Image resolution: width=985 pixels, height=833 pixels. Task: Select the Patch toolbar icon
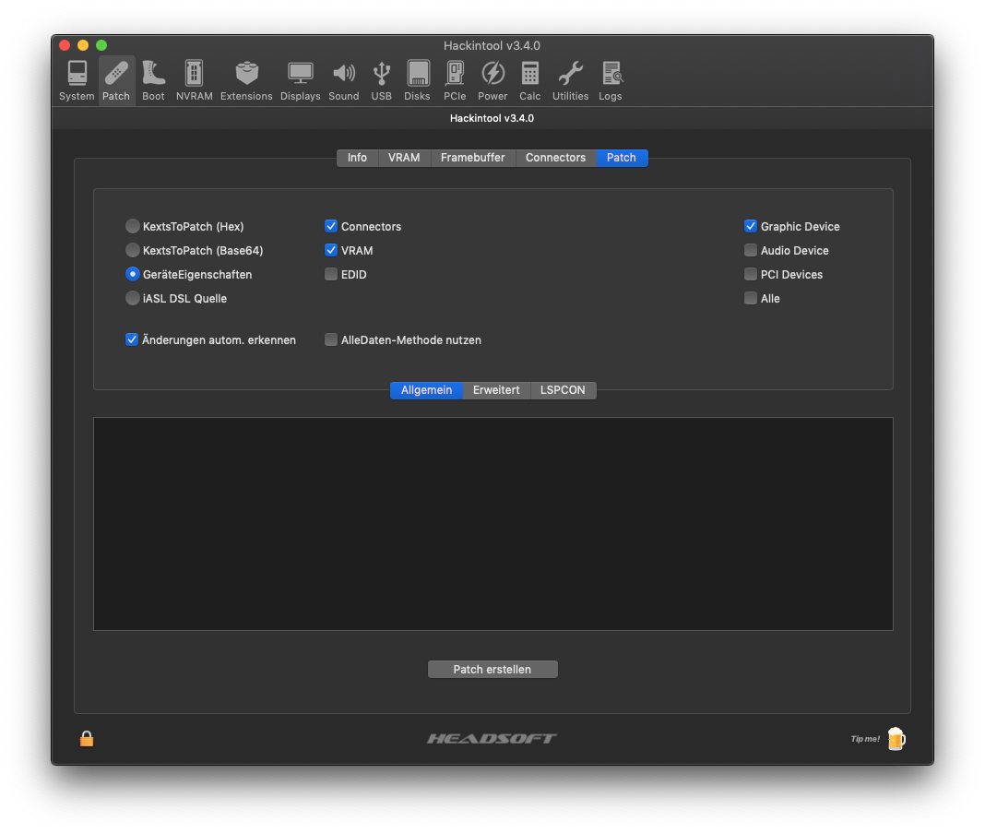tap(116, 80)
